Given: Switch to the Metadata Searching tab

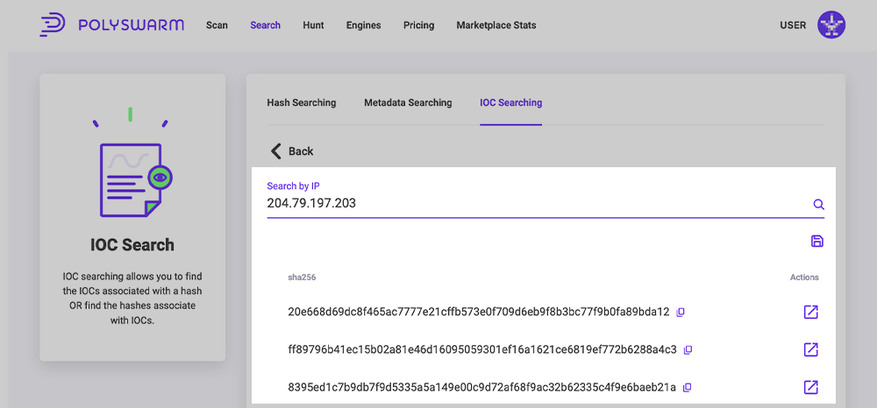Looking at the screenshot, I should 408,102.
